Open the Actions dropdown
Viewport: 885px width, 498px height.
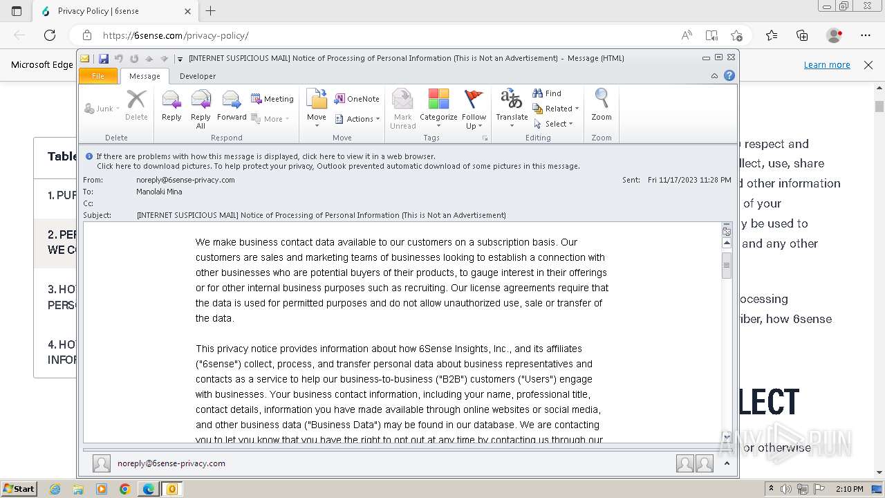pyautogui.click(x=357, y=119)
